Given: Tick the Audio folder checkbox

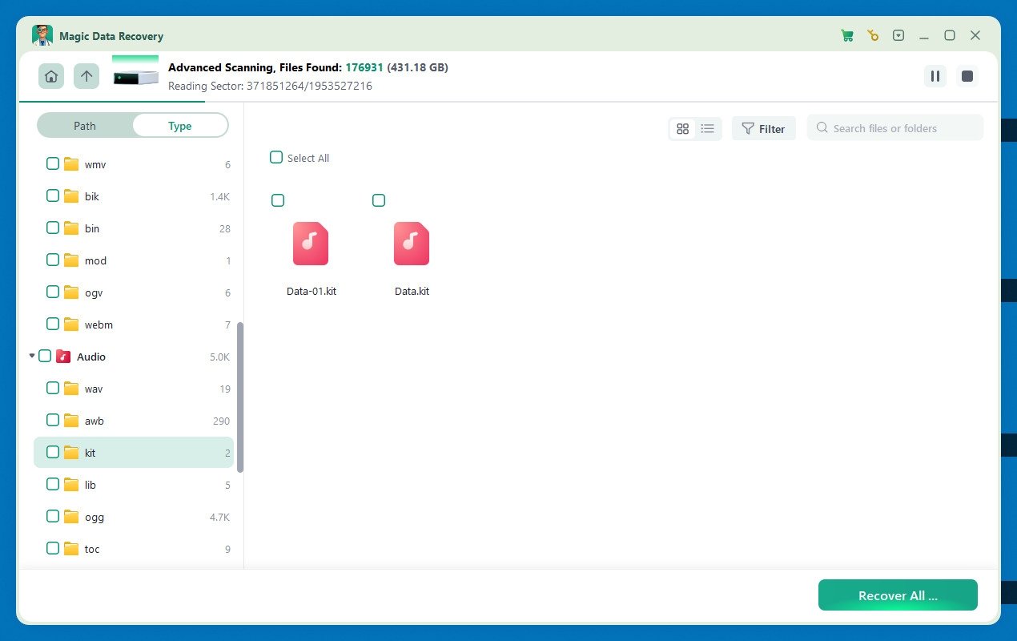Looking at the screenshot, I should click(45, 356).
